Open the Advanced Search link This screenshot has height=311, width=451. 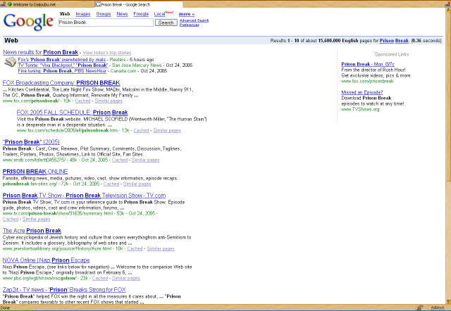pos(194,20)
